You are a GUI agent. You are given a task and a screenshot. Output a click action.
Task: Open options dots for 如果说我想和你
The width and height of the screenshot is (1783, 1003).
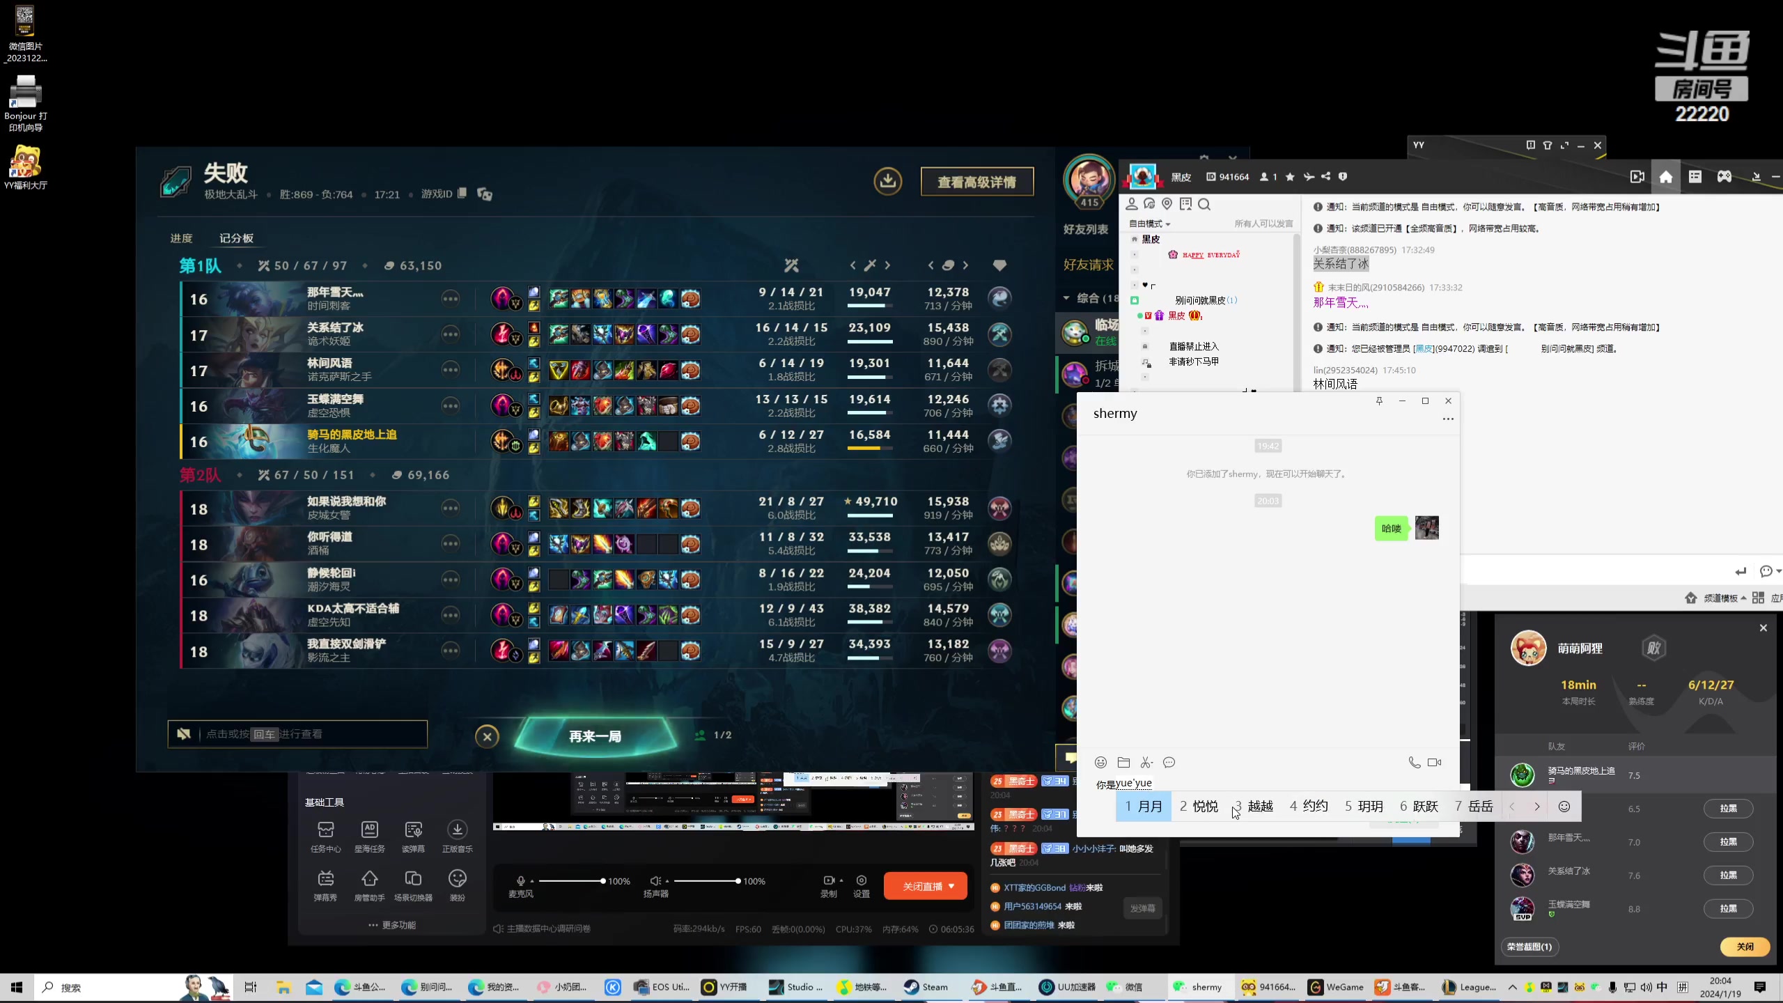pos(451,508)
